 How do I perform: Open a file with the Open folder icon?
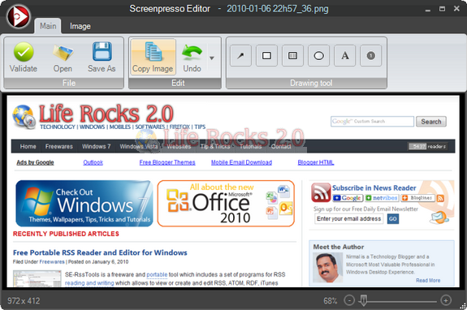tap(63, 57)
